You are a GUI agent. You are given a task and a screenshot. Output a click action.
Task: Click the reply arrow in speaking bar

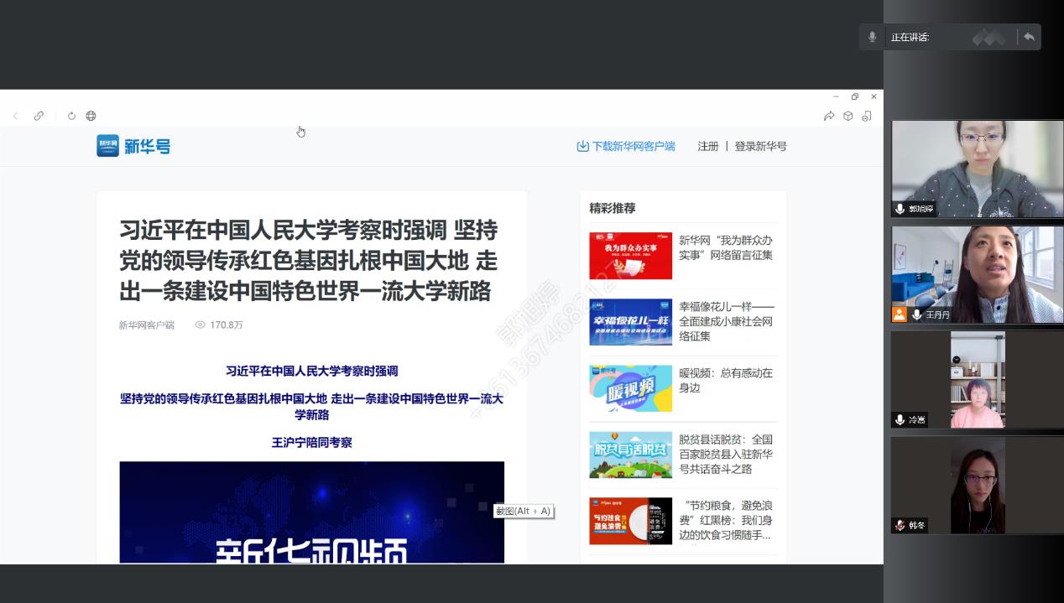tap(1029, 37)
